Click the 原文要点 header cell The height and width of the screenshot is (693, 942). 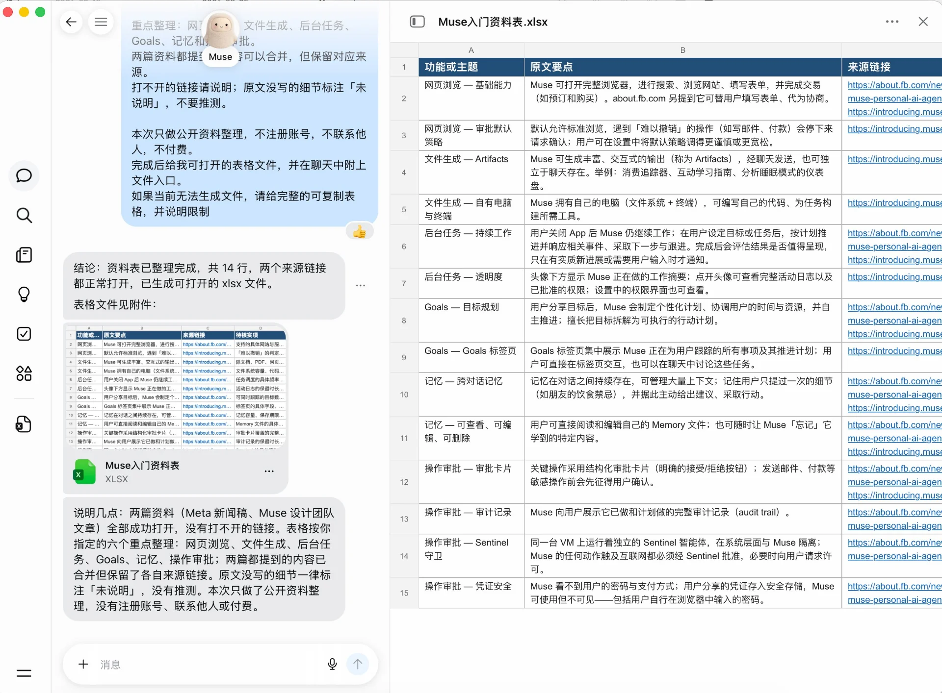[x=682, y=67]
